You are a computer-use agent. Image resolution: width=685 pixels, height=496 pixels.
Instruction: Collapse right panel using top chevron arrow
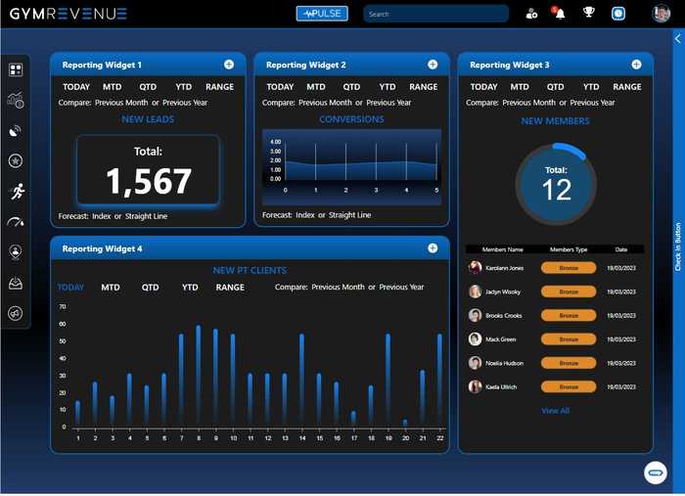tap(678, 39)
